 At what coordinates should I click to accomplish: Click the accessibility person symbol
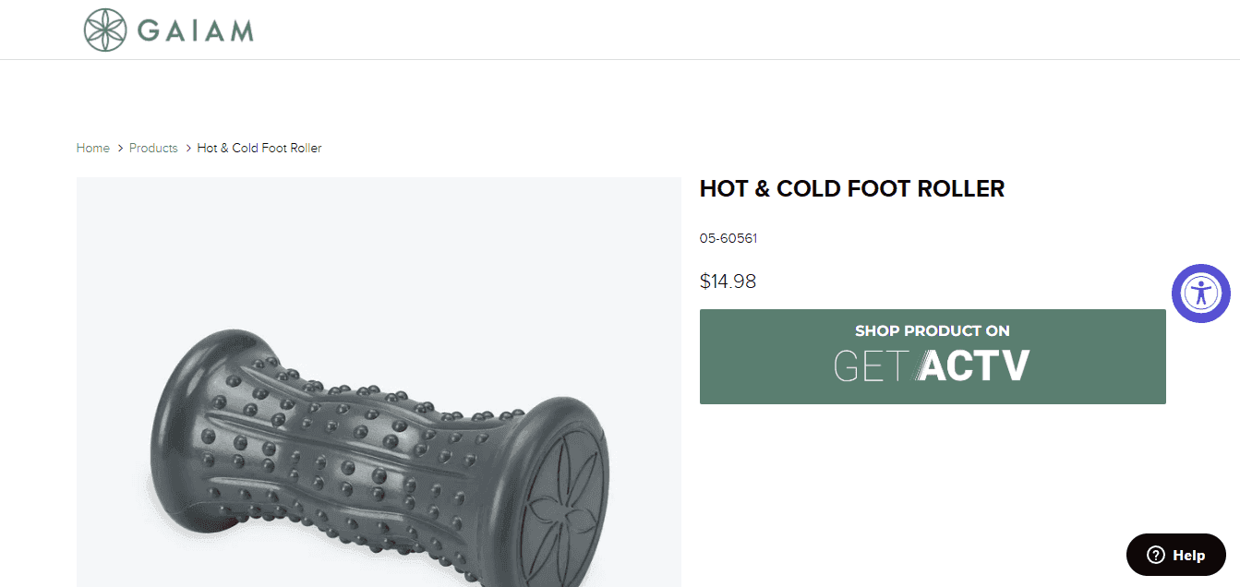1200,293
